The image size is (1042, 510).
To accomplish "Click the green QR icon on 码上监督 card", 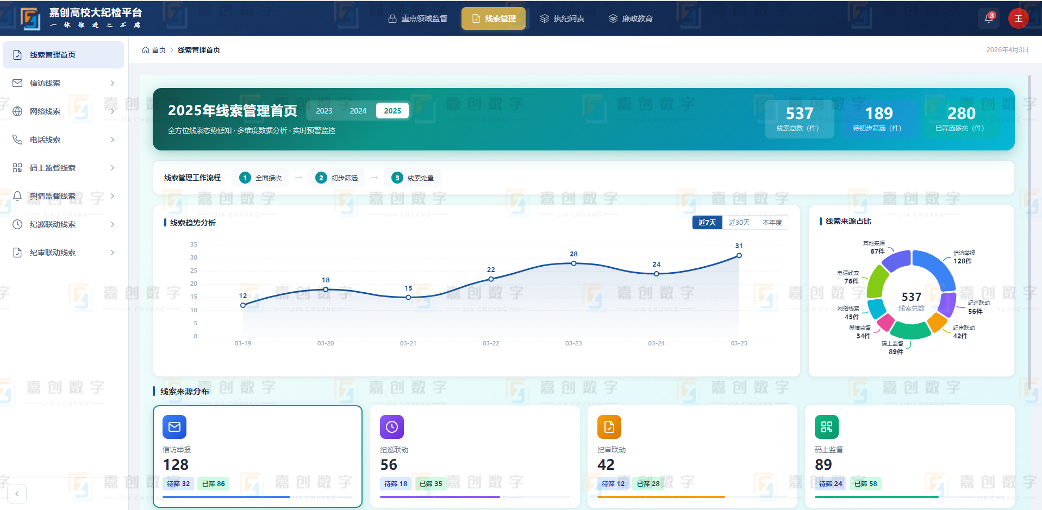I will 827,427.
